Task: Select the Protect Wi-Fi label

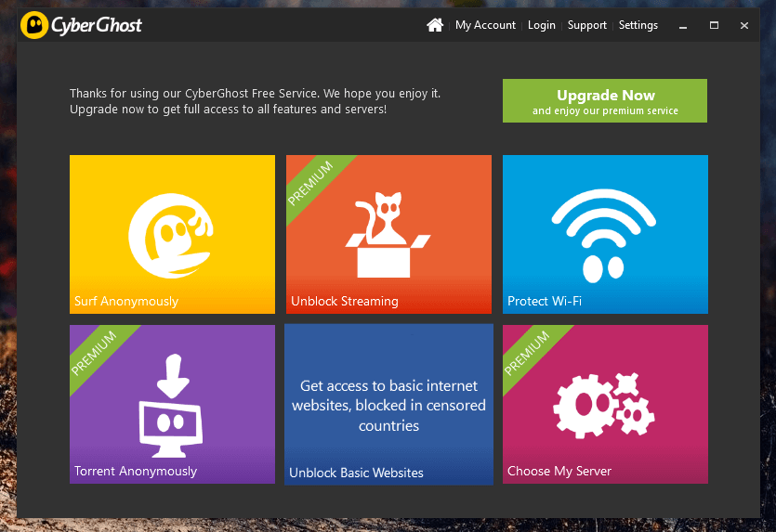Action: click(x=545, y=301)
